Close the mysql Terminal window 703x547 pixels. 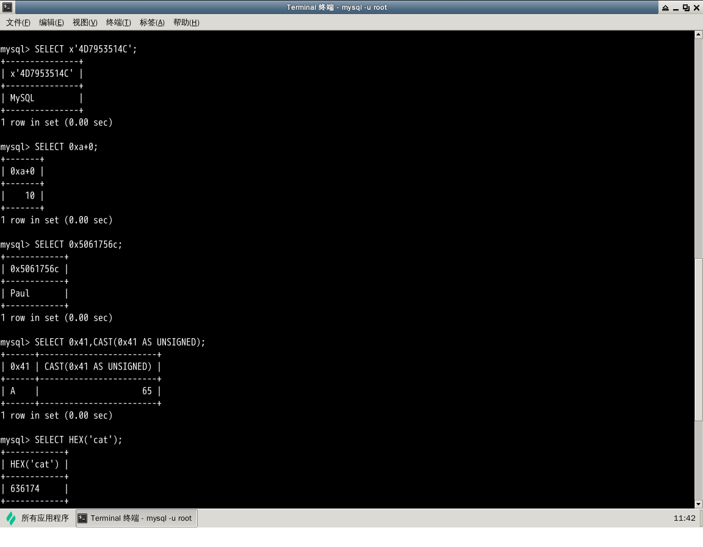(x=696, y=7)
